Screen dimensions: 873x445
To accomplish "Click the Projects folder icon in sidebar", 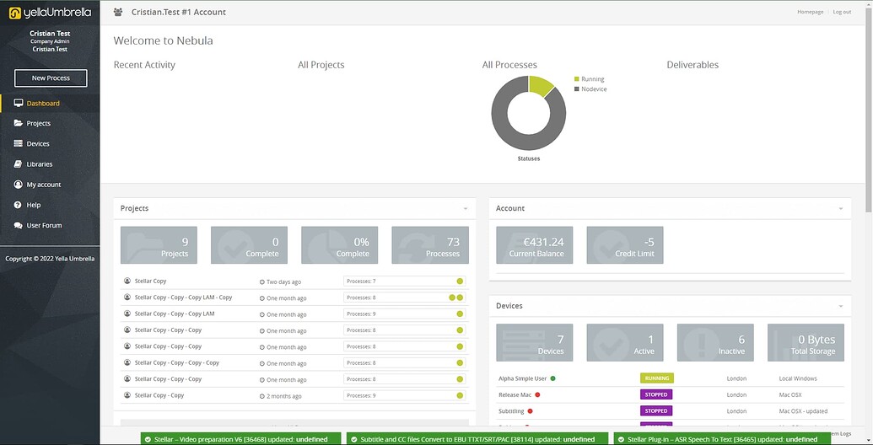I will click(19, 124).
